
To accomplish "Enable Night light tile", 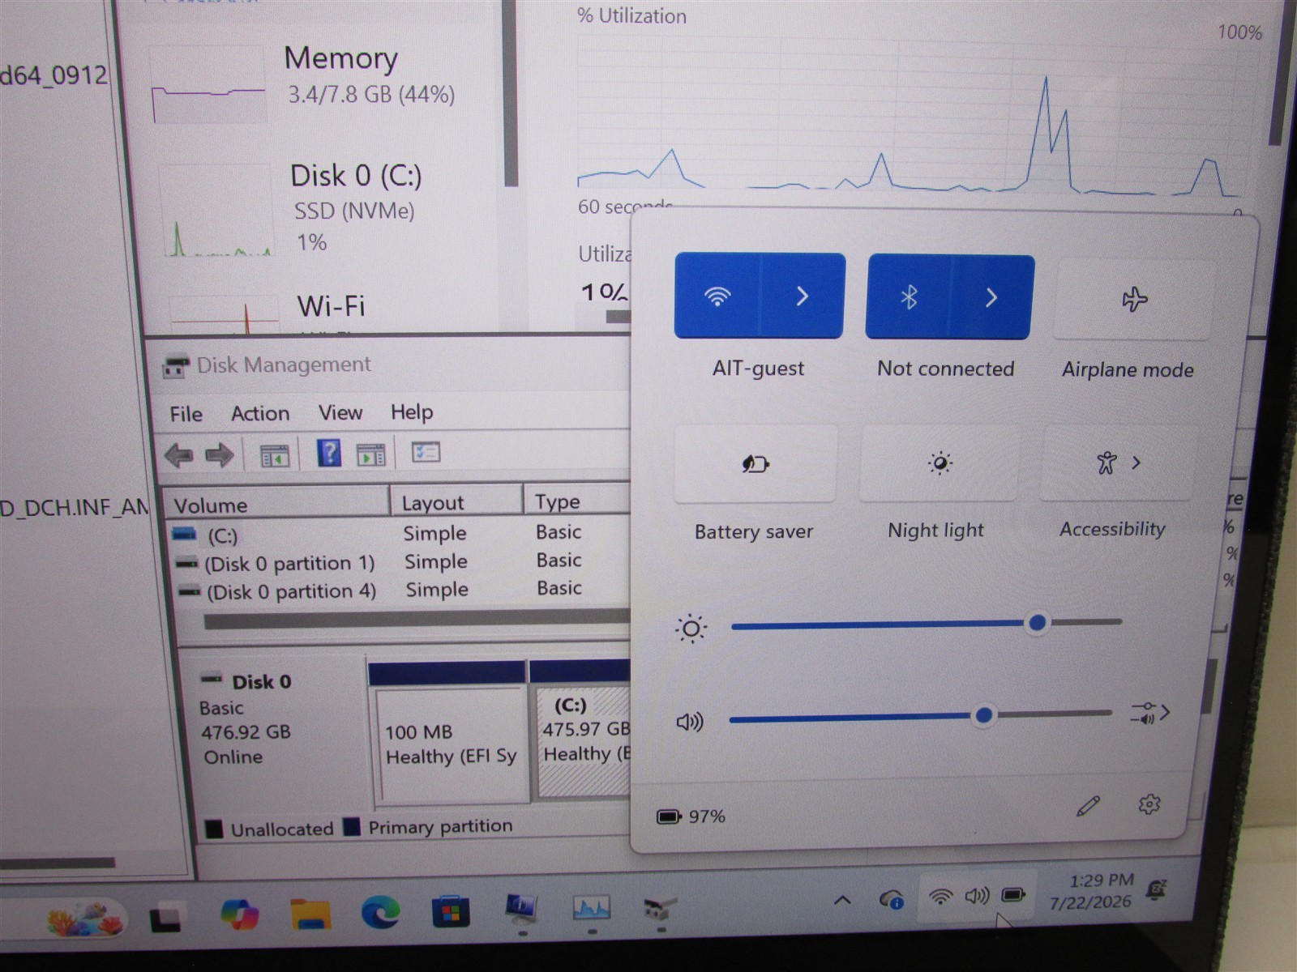I will click(940, 463).
